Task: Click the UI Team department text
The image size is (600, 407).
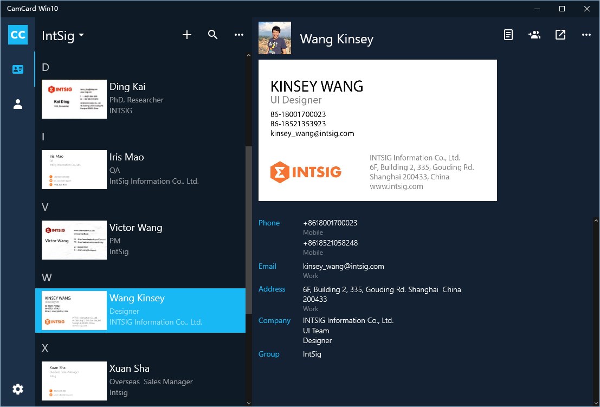Action: pos(316,331)
